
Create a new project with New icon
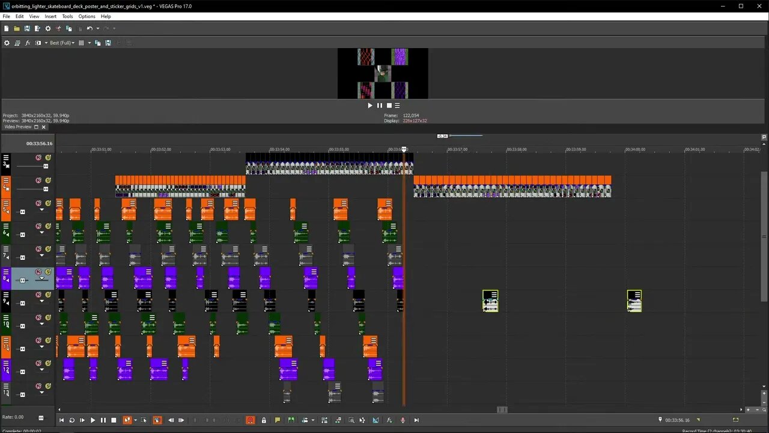coord(7,28)
